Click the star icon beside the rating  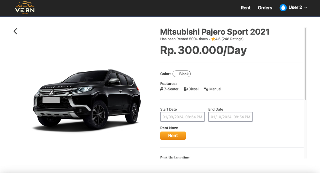[x=213, y=39]
